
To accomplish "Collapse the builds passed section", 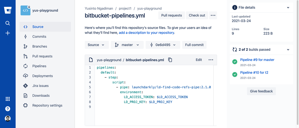I will click(288, 50).
